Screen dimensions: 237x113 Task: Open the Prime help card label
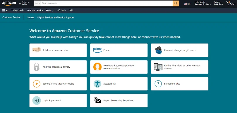107,50
